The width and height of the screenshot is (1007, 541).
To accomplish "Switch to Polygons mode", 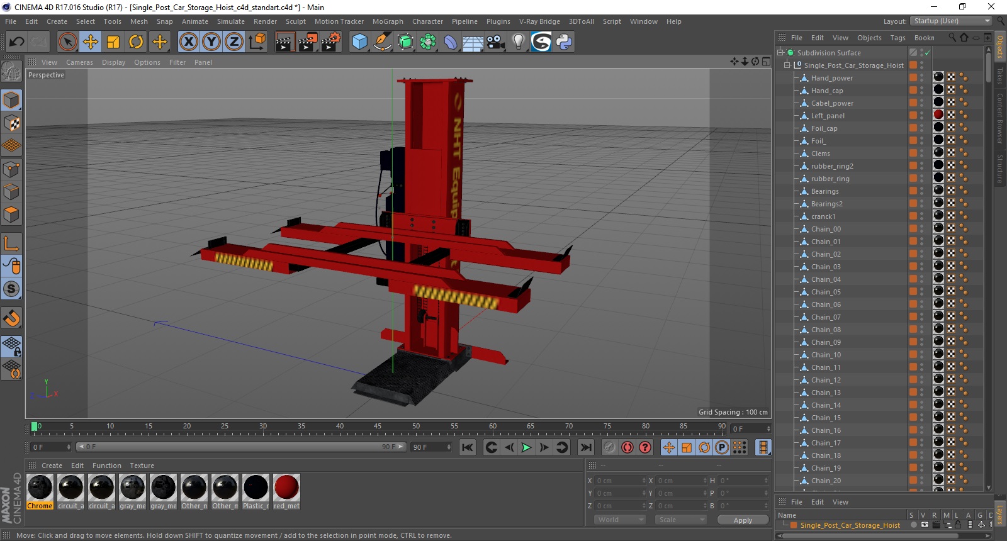I will [11, 215].
